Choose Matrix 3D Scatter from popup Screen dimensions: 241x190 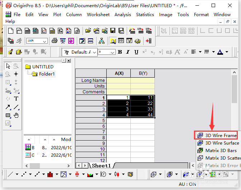coord(219,158)
